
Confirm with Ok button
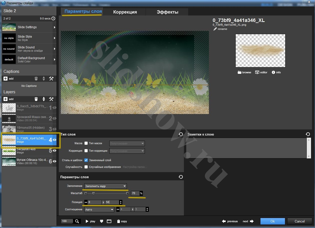[x=272, y=221]
